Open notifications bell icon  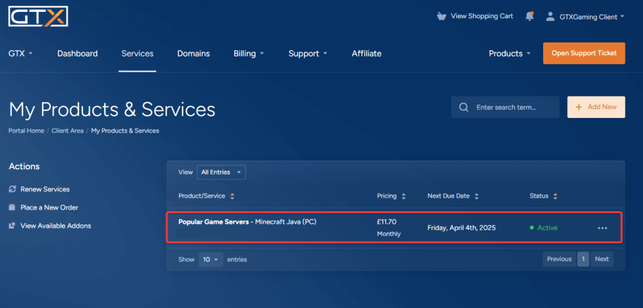coord(529,16)
